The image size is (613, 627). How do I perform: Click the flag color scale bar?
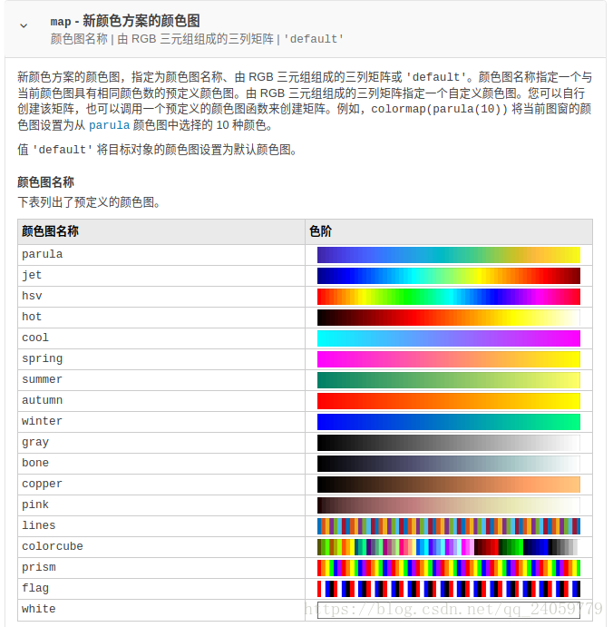pos(448,589)
